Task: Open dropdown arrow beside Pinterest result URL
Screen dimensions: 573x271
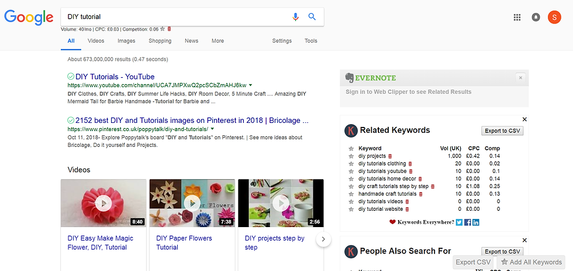Action: click(213, 129)
